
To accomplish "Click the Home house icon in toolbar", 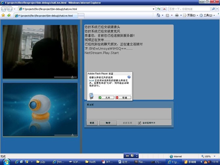I will [x=158, y=15].
